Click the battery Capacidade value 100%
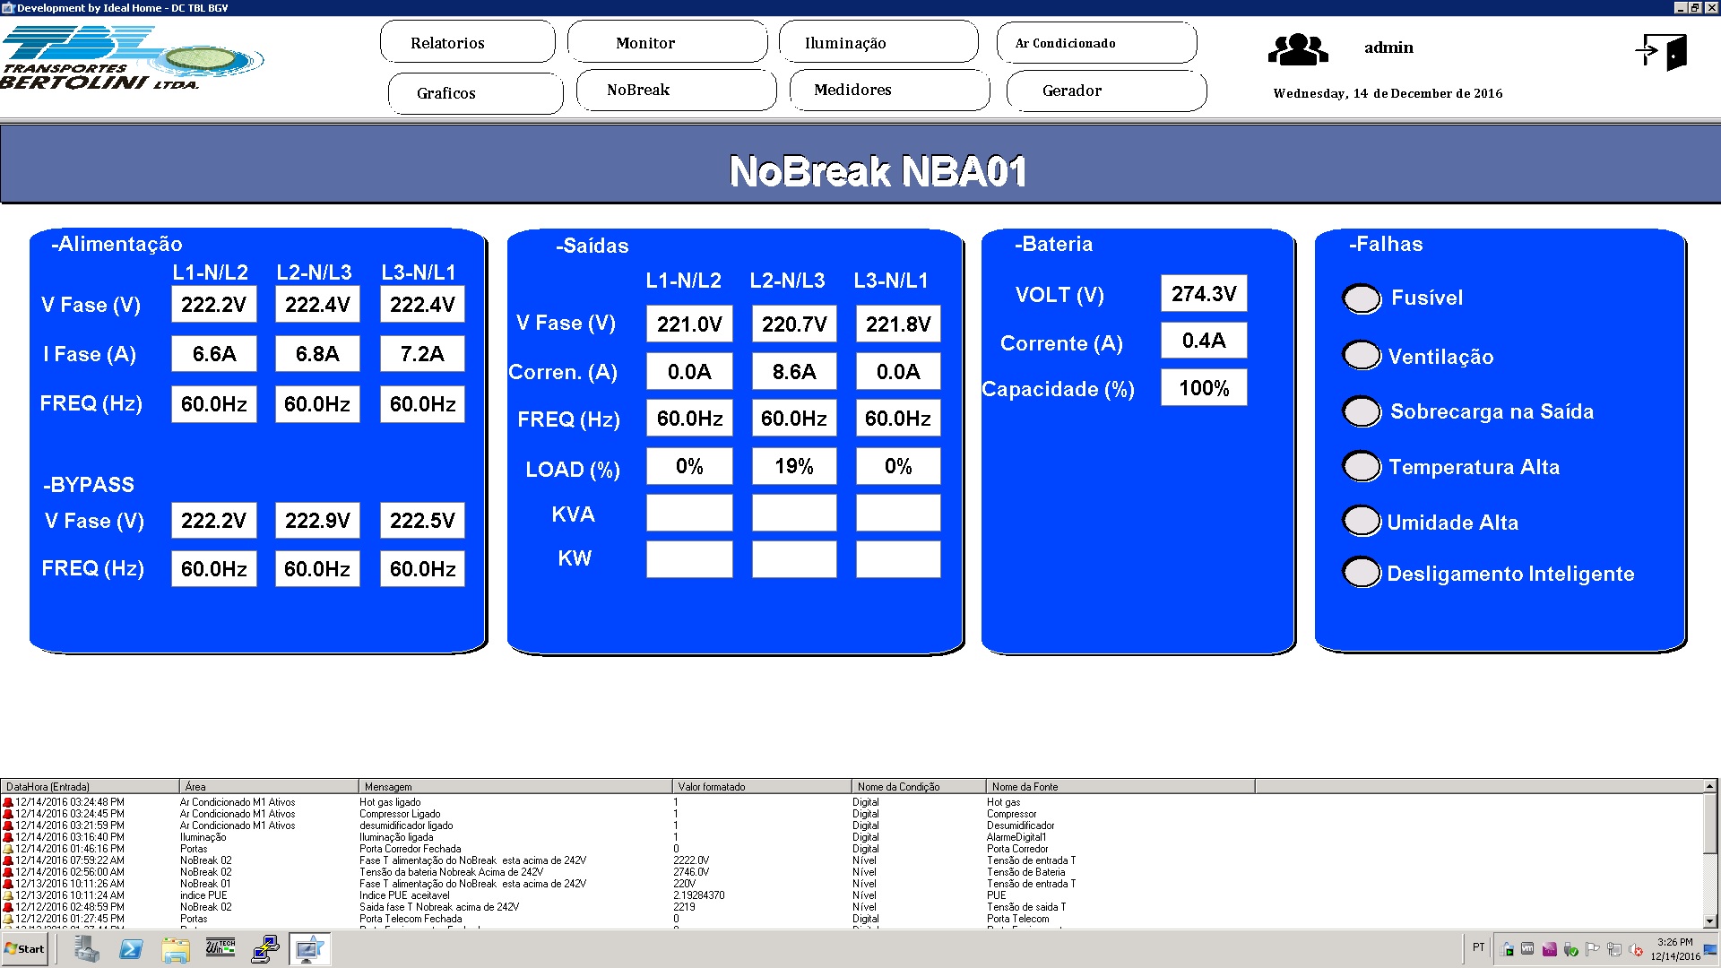This screenshot has width=1721, height=968. point(1204,388)
